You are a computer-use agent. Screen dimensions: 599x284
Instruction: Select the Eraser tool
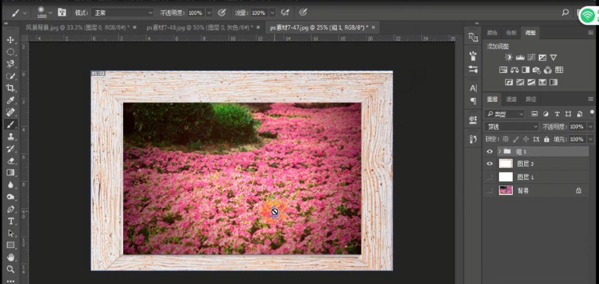(x=10, y=160)
